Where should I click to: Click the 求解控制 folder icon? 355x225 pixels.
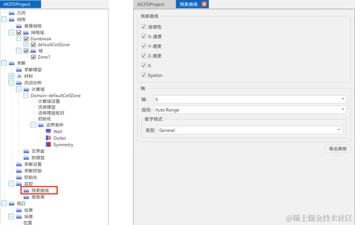coord(19,170)
